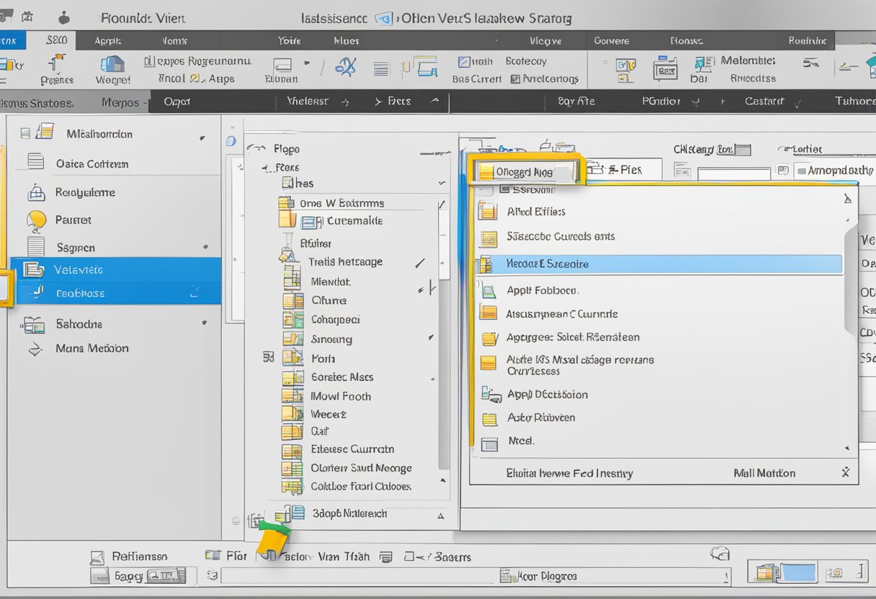Toggle the small checkbox beside Trelis hetsage
876x599 pixels.
point(420,263)
